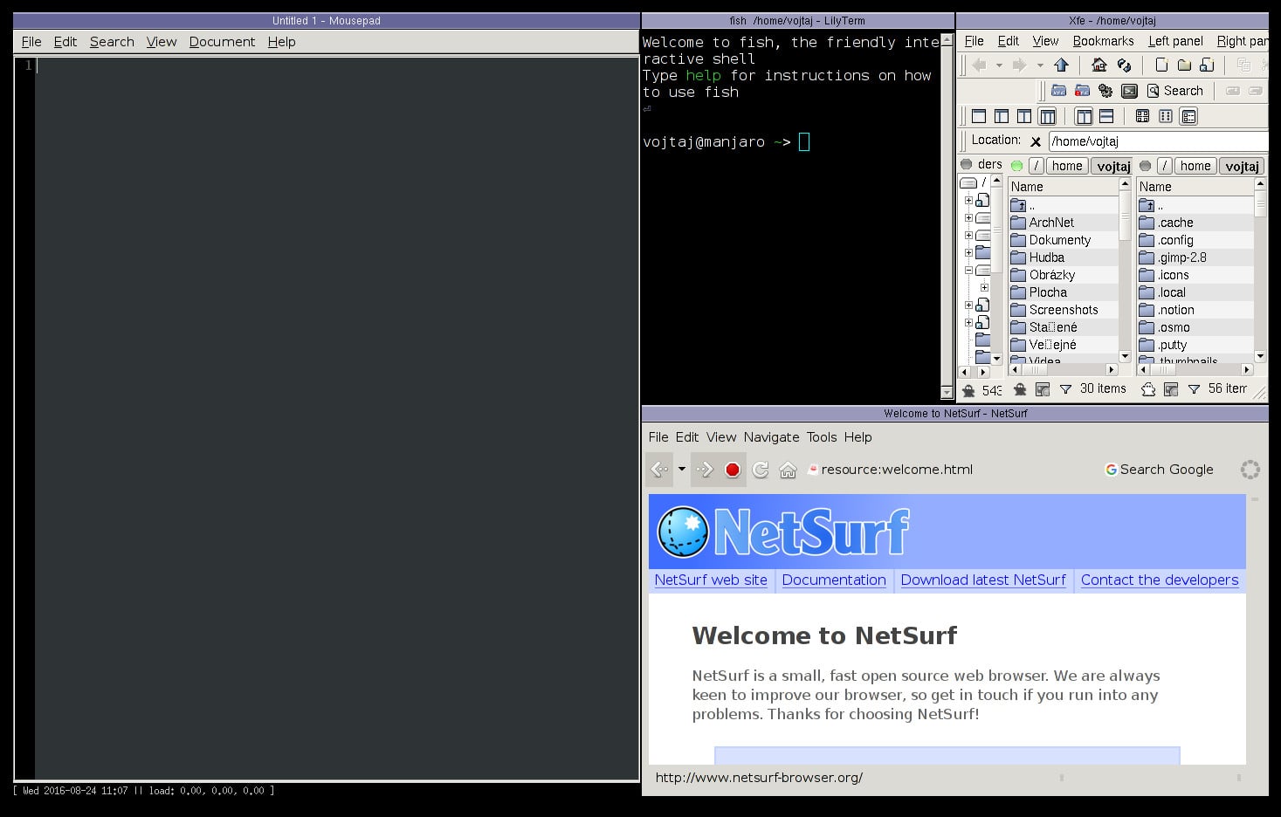This screenshot has width=1281, height=817.
Task: Click the Download latest NetSurf link
Action: pos(982,580)
